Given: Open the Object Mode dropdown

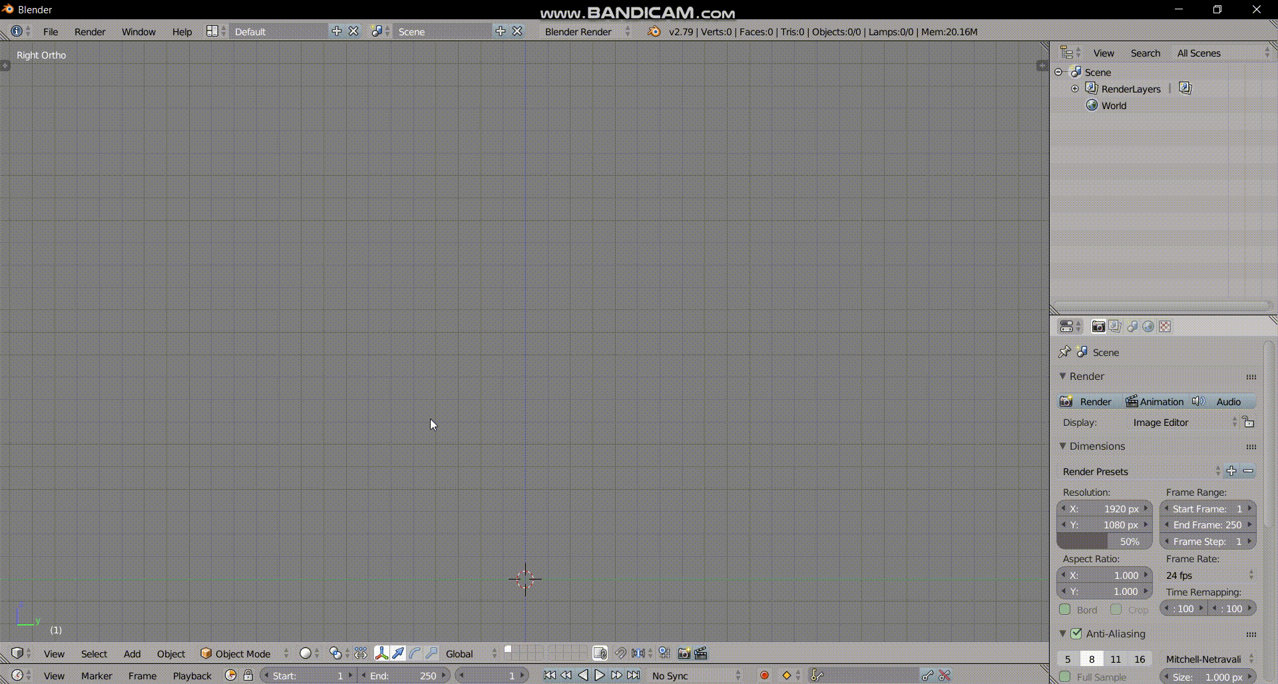Looking at the screenshot, I should pyautogui.click(x=245, y=653).
